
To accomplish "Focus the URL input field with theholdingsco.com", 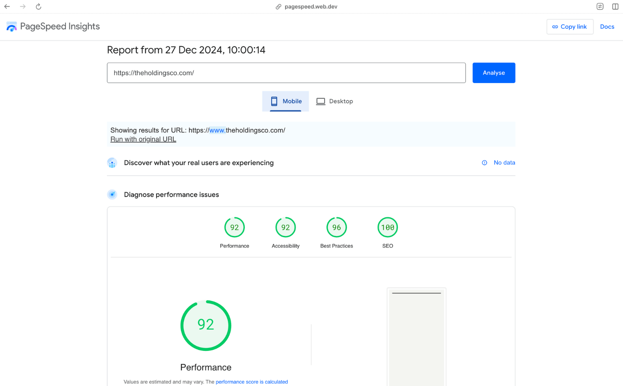I will coord(286,73).
